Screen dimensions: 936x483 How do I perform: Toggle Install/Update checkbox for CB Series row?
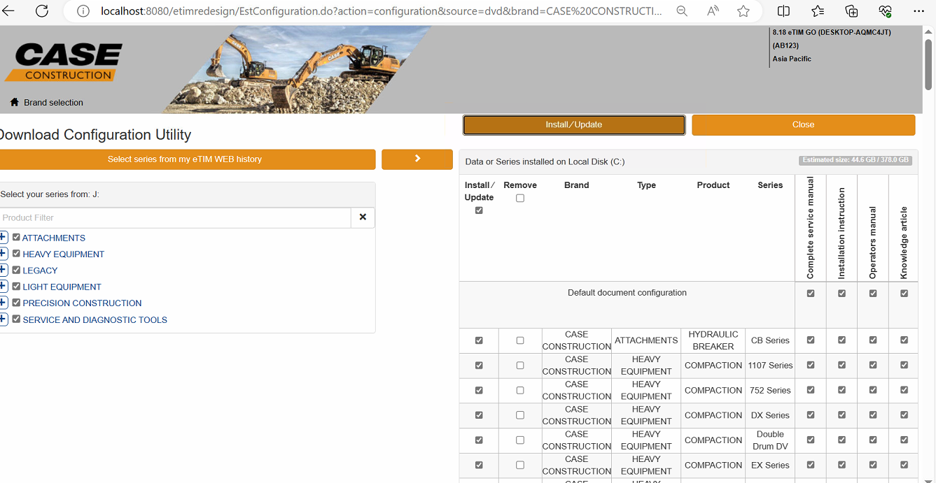click(479, 340)
